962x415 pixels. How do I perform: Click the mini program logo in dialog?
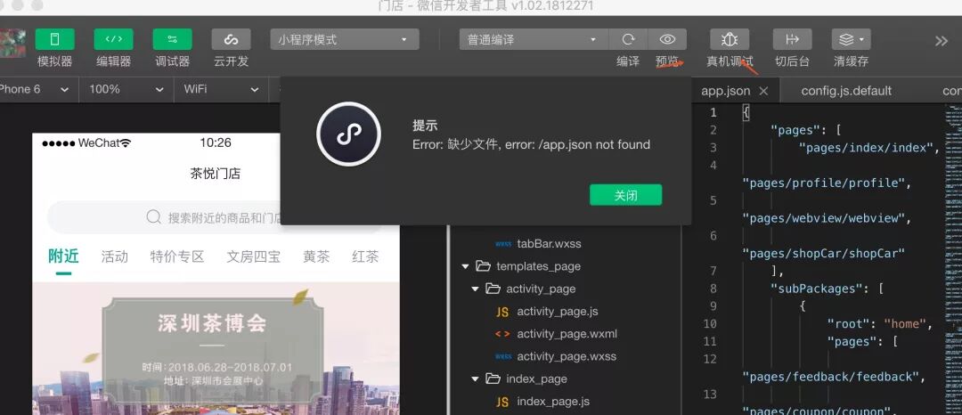tap(348, 134)
